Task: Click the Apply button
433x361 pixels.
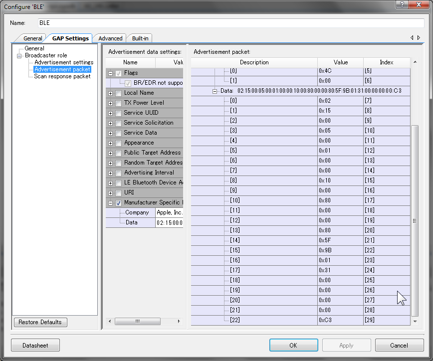Action: click(346, 345)
